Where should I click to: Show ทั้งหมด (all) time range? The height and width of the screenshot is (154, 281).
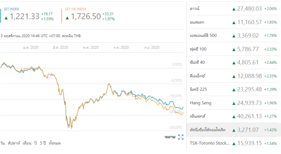coord(55,143)
